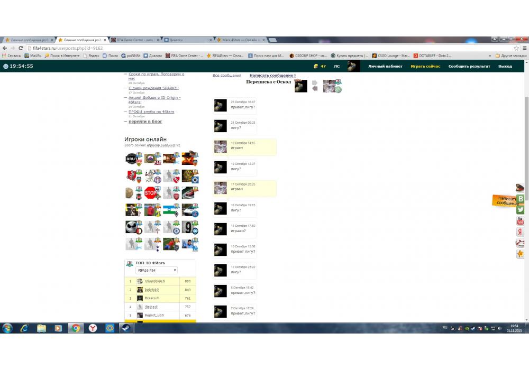Open 'Личный кабинет' in the top menu

[385, 67]
